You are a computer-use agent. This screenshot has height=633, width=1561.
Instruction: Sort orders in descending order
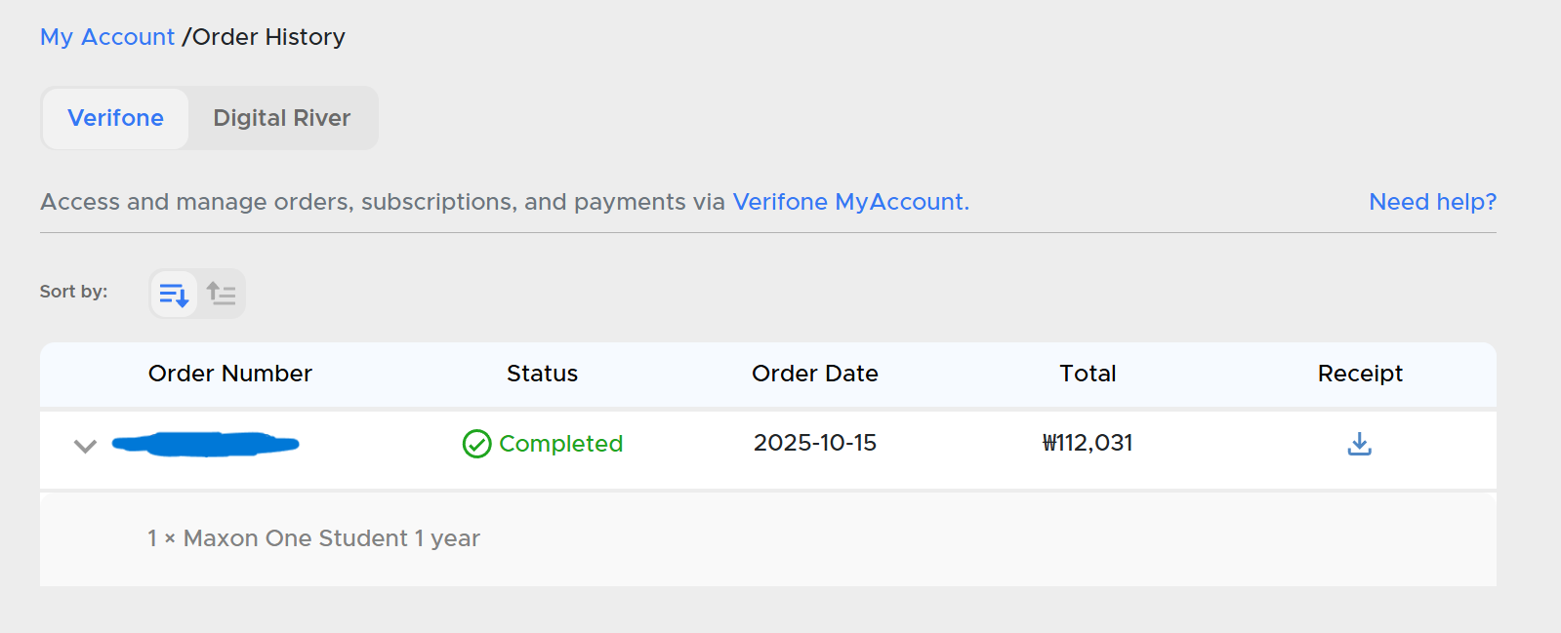point(174,294)
